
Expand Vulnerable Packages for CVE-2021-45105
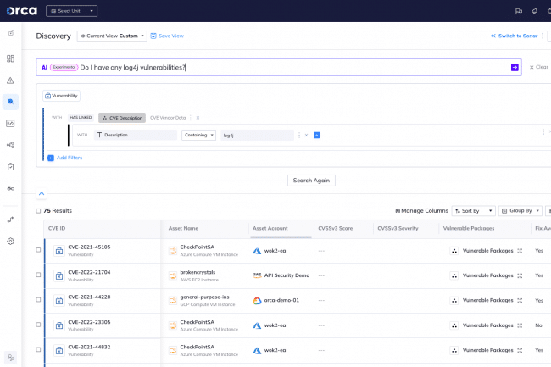click(x=519, y=251)
